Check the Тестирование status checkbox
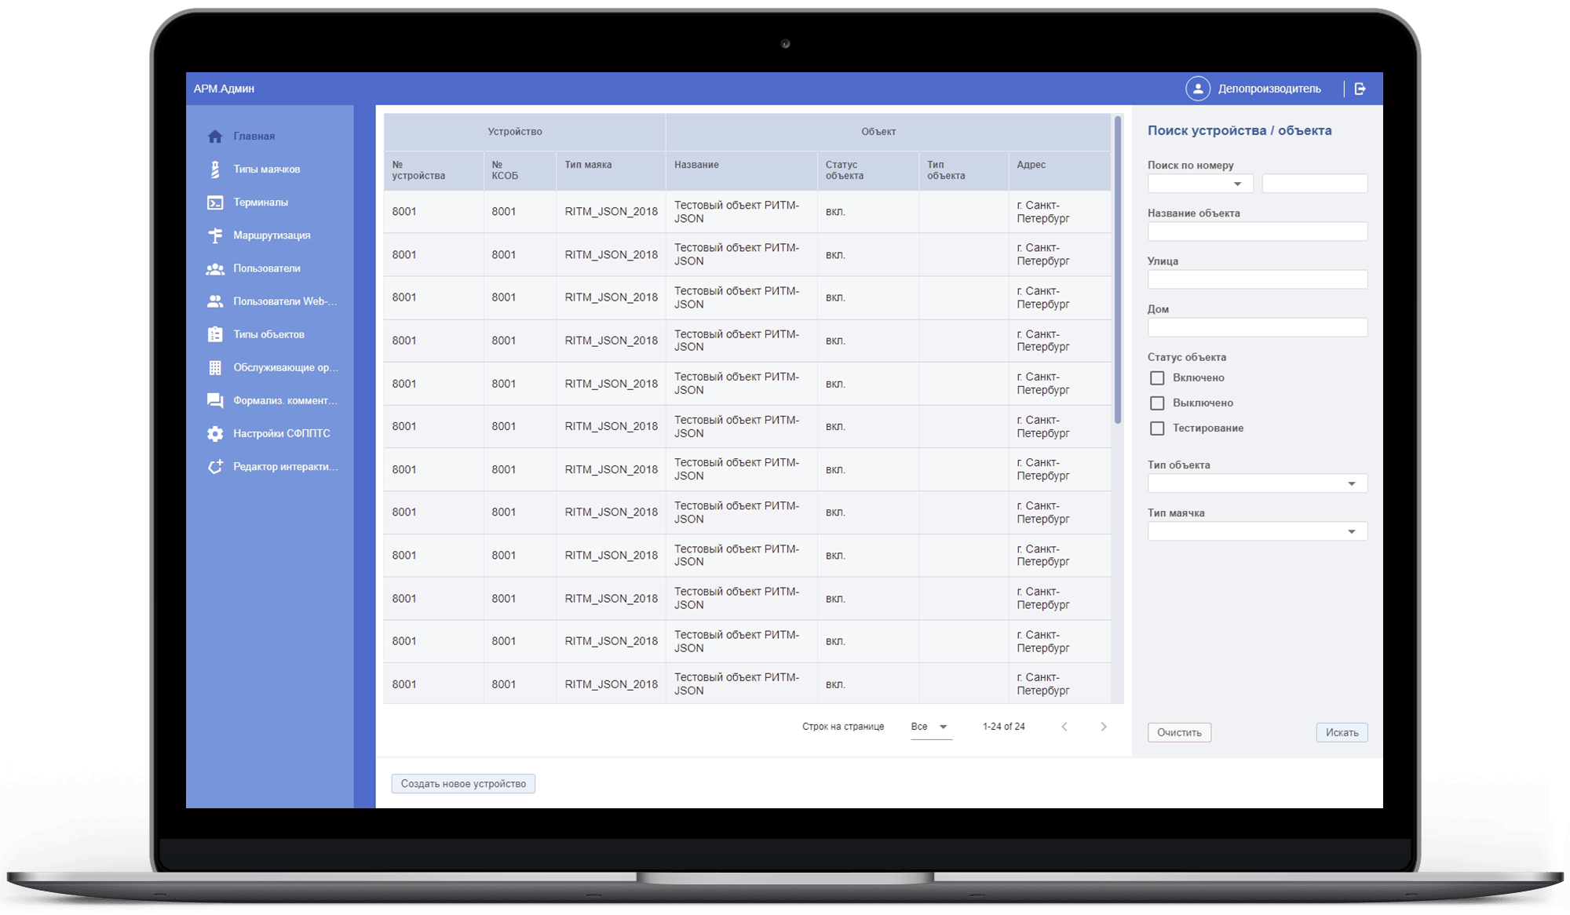 1157,428
